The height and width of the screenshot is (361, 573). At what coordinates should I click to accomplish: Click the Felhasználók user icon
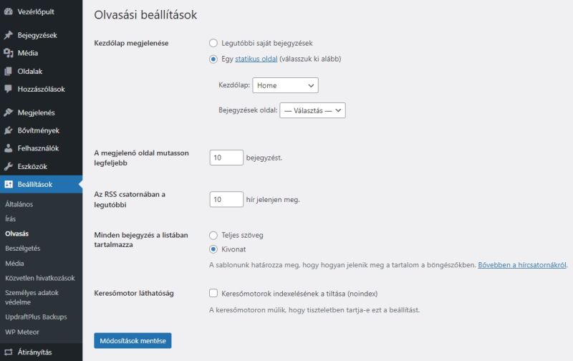tap(9, 148)
